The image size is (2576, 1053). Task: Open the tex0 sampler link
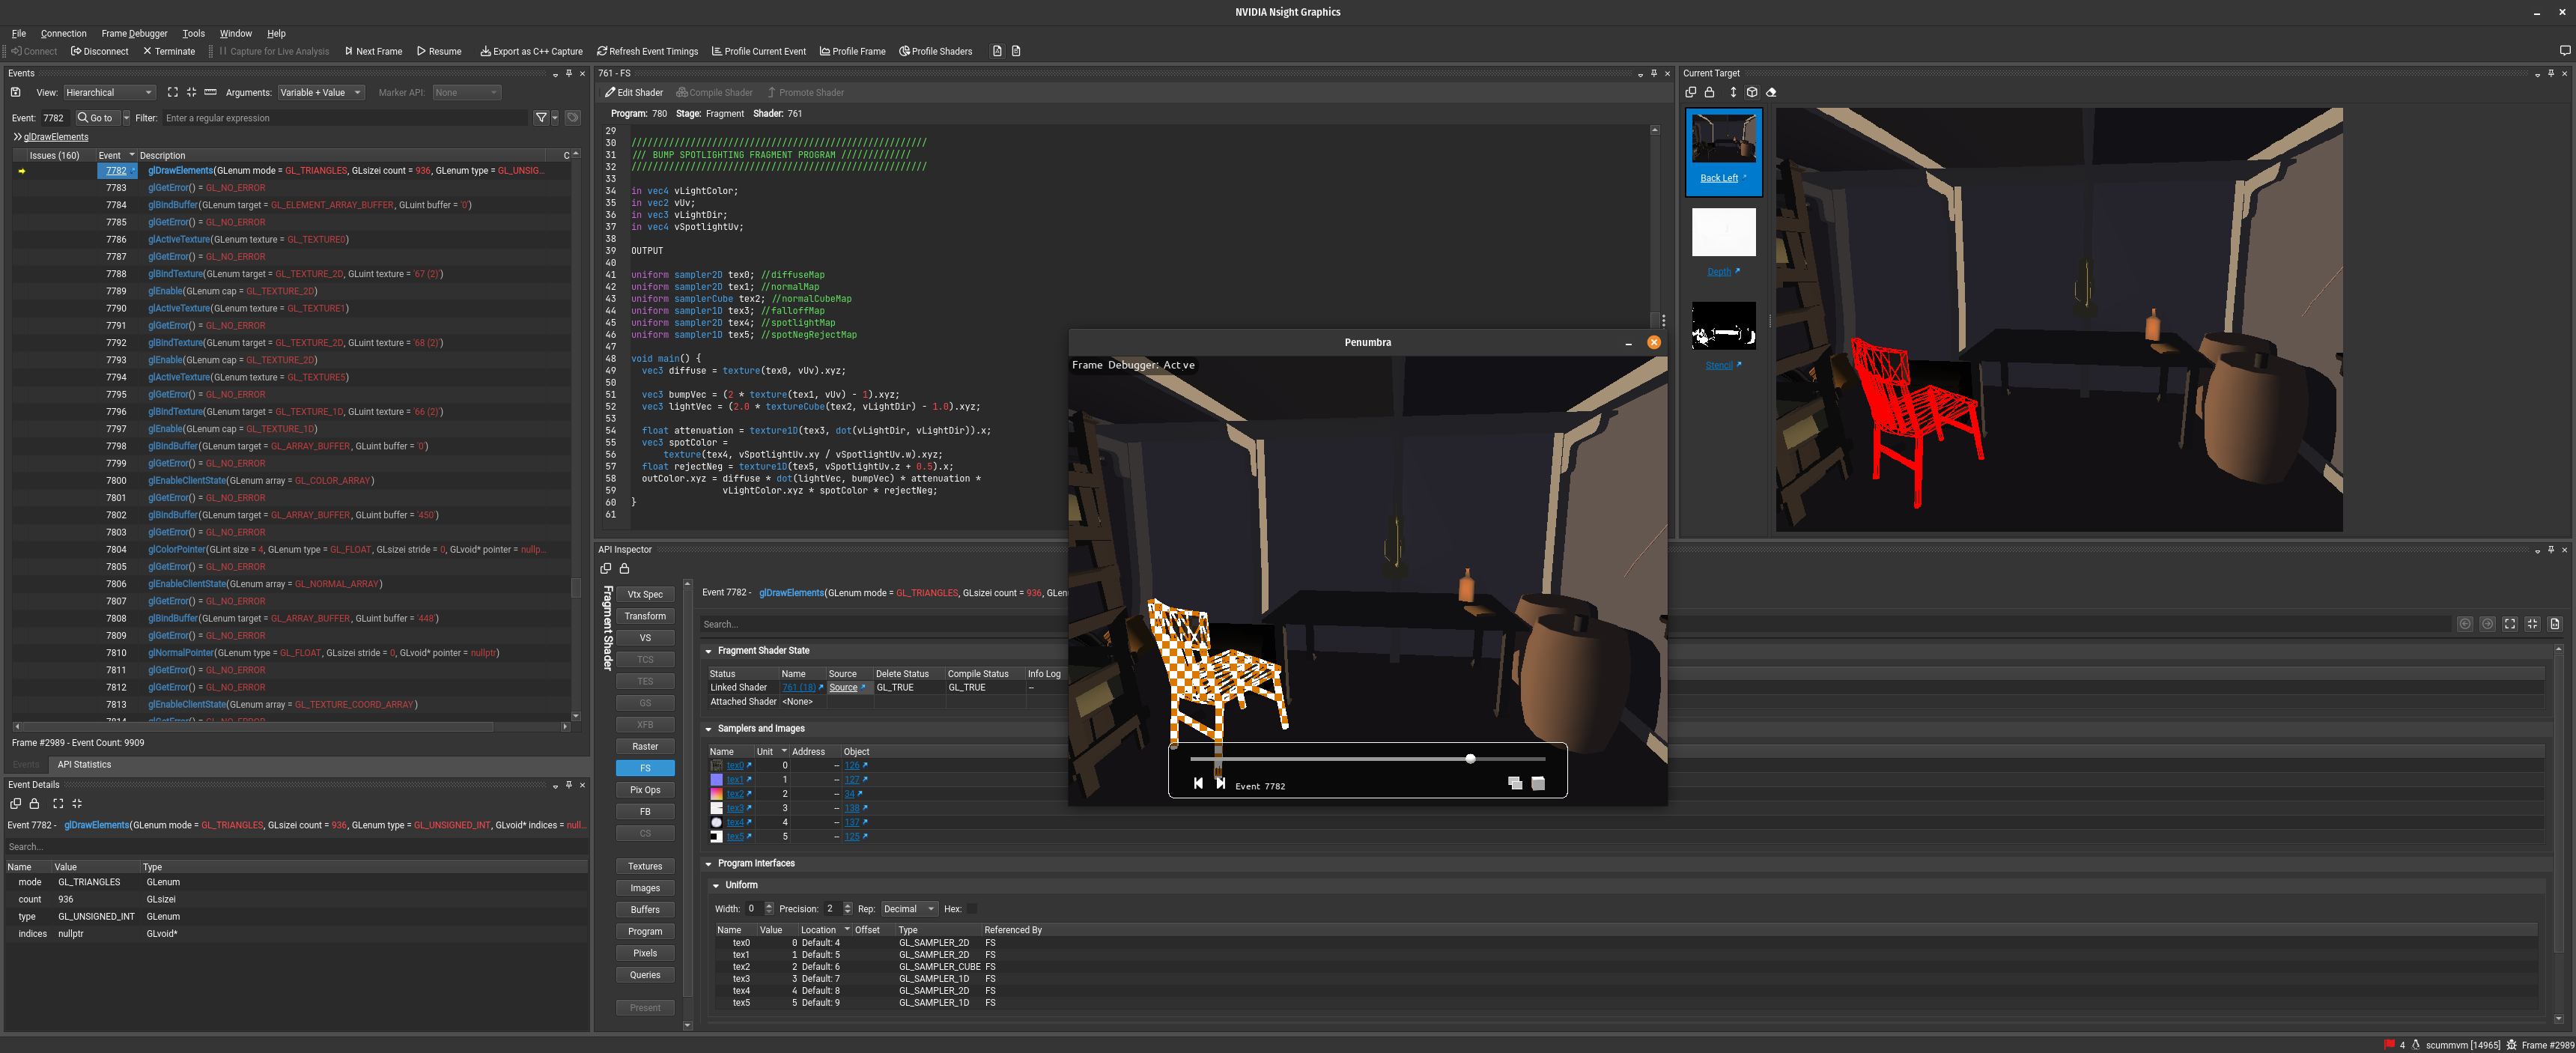735,766
